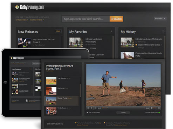Image resolution: width=173 pixels, height=129 pixels.
Task: Click the Kelbytraining.com logo on the tablet screen
Action: click(17, 58)
